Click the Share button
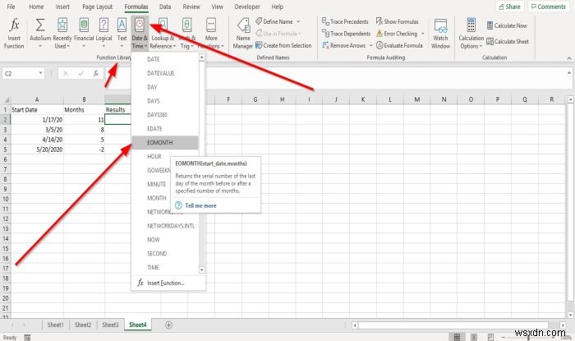This screenshot has width=575, height=341. point(510,7)
